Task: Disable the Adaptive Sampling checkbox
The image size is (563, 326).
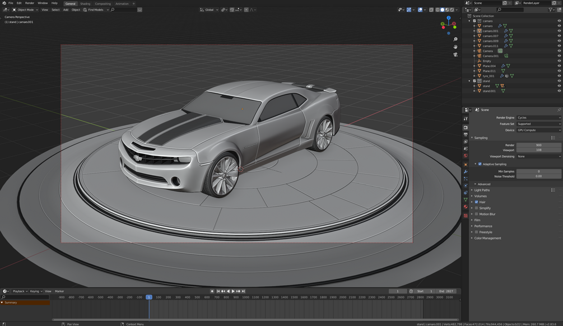Action: pos(480,164)
